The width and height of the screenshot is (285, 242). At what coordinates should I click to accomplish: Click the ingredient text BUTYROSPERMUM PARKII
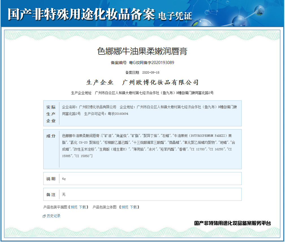208,136
